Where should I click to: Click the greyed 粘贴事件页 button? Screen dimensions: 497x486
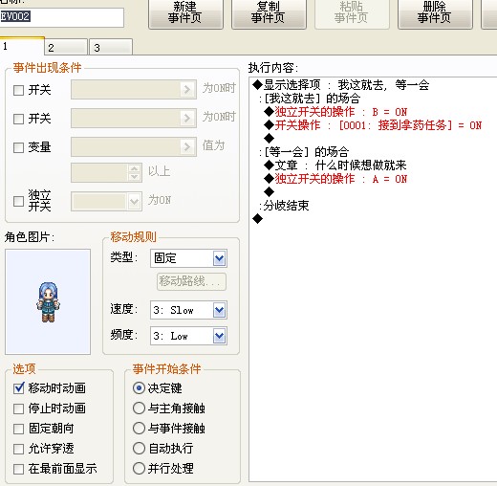pyautogui.click(x=352, y=13)
